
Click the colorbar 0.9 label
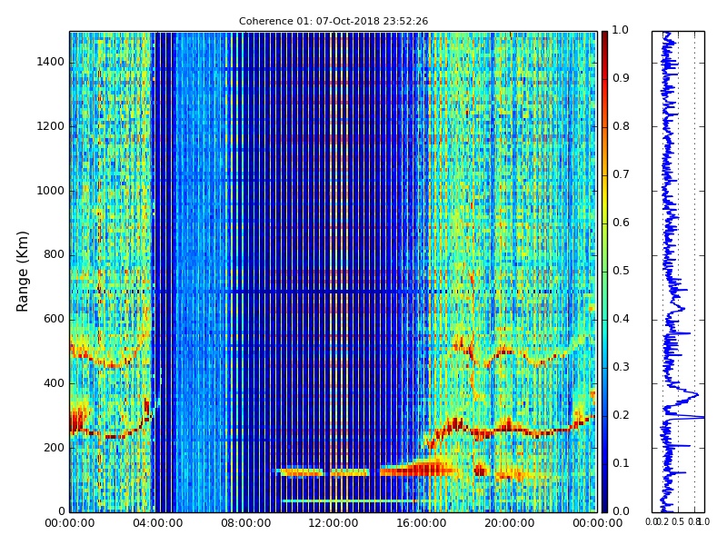621,78
